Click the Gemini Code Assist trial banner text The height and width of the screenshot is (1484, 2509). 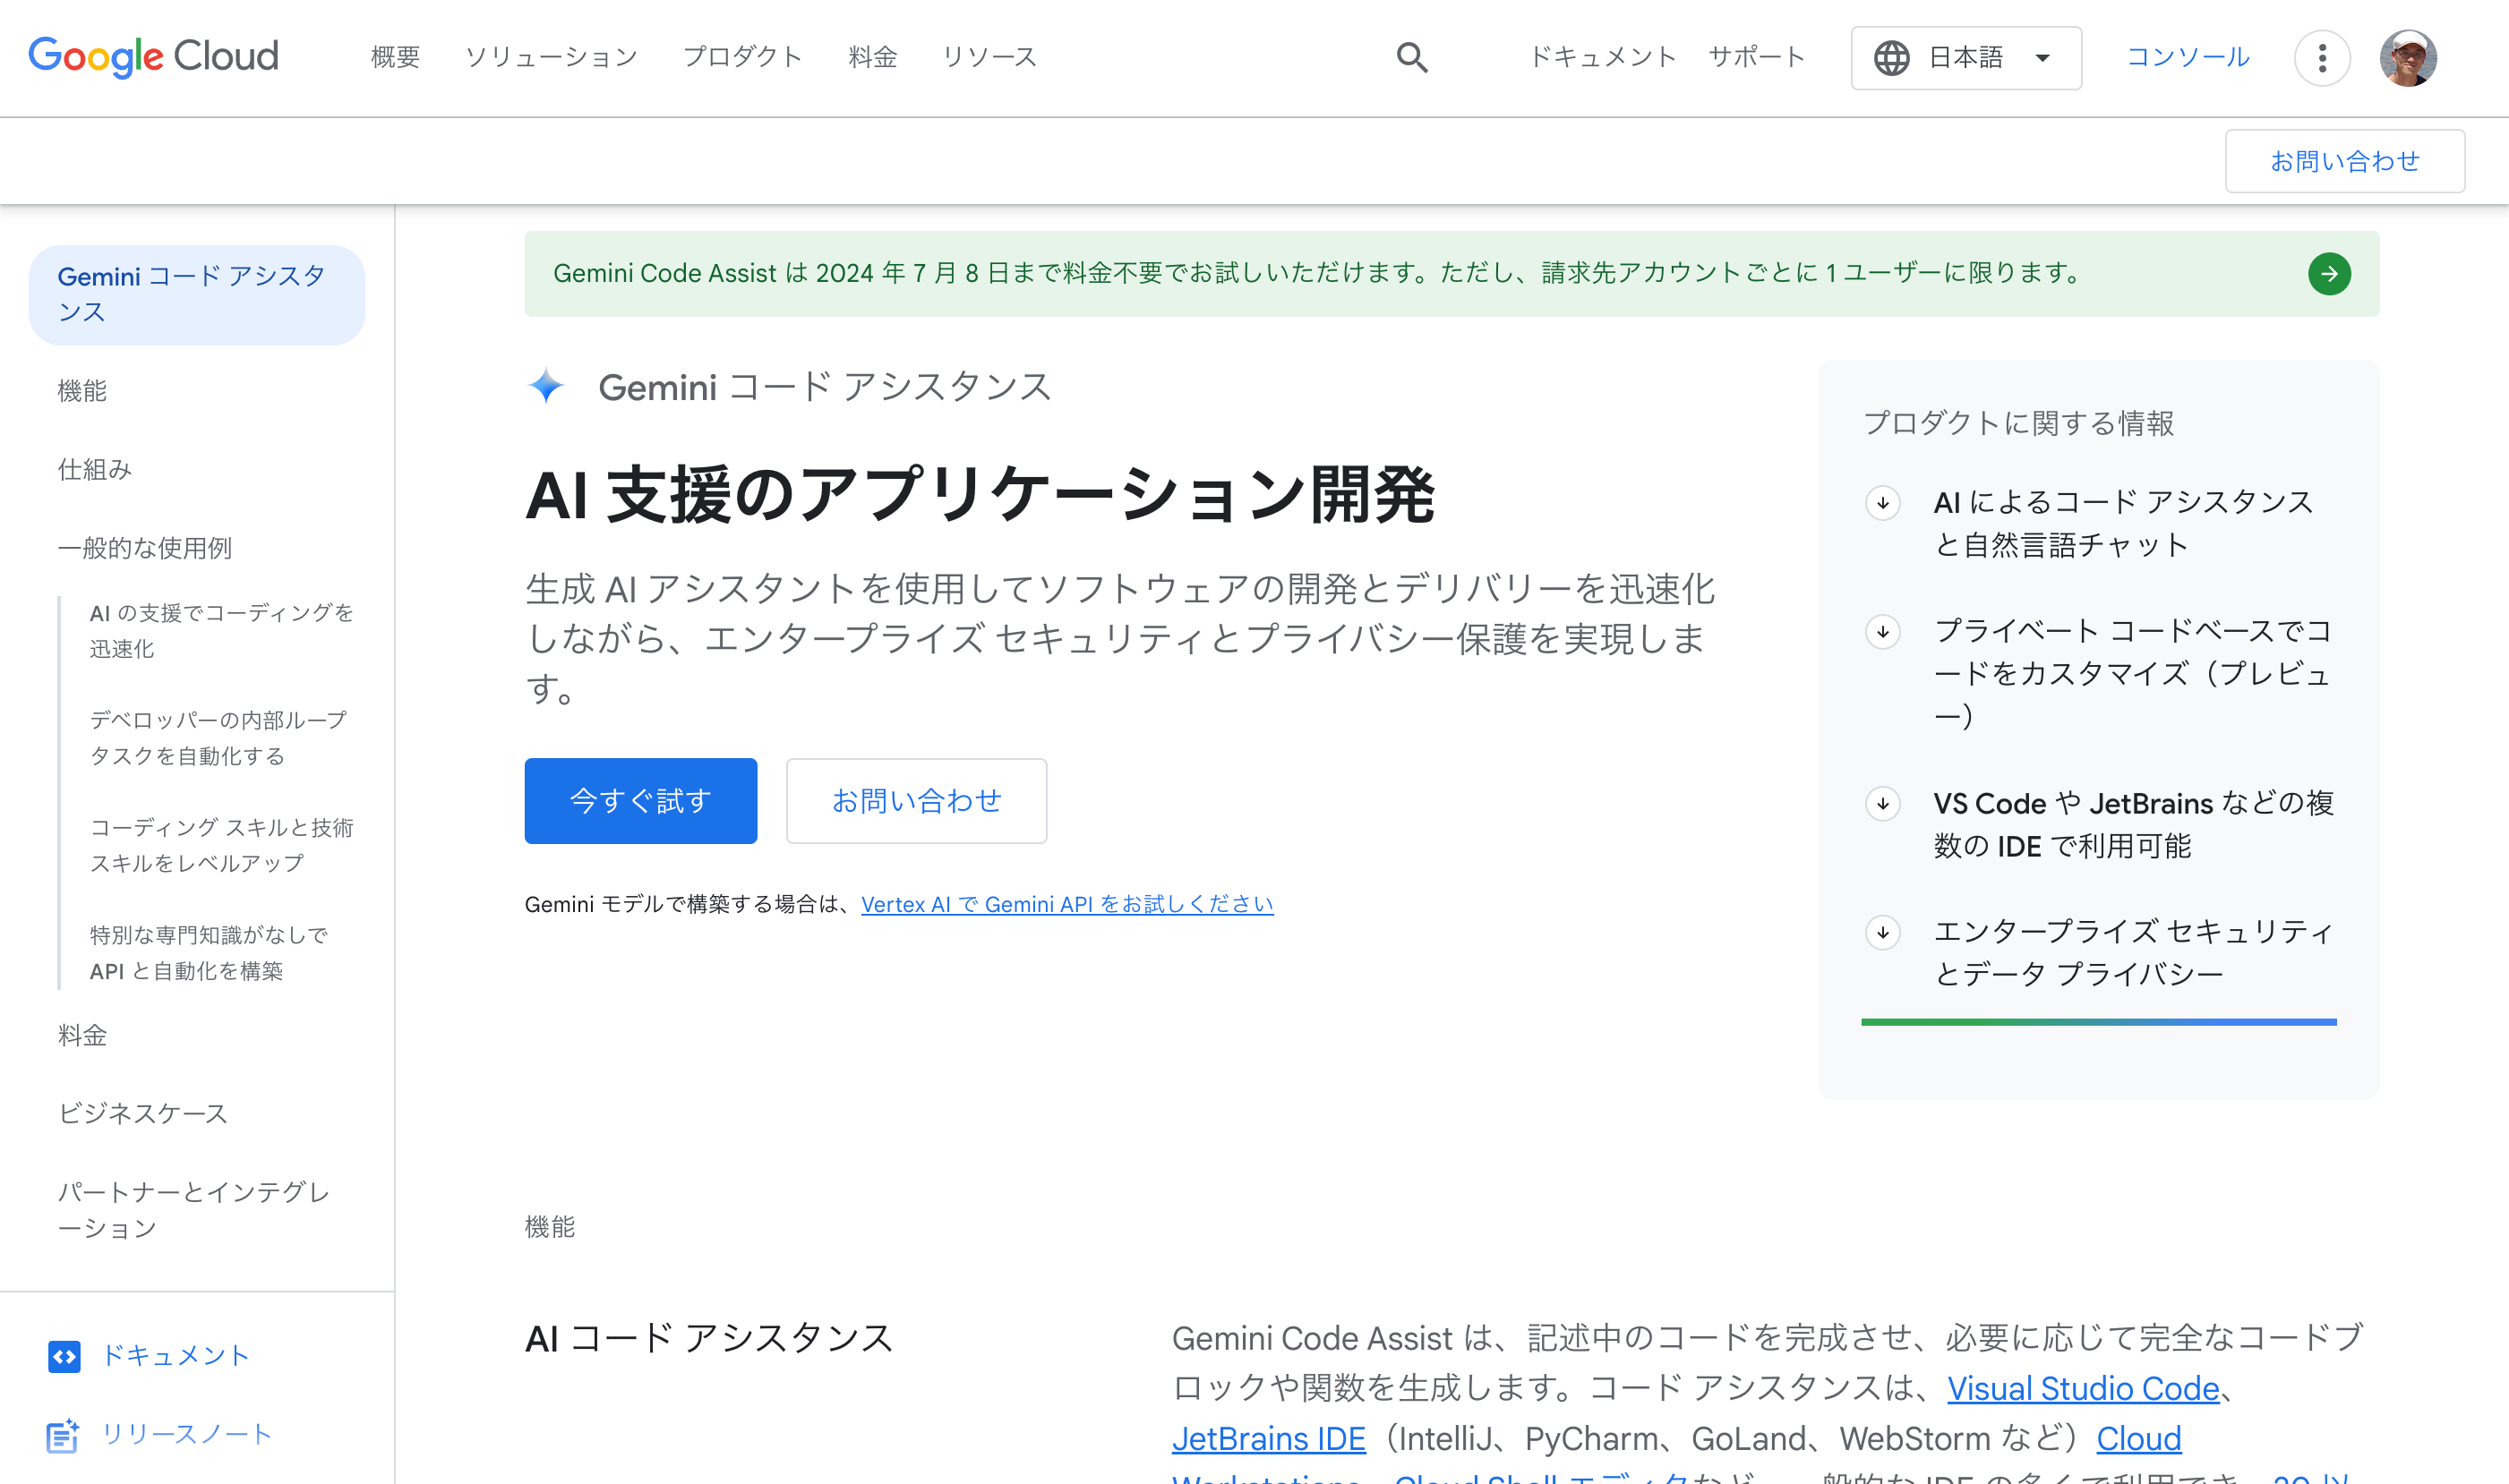click(x=1317, y=273)
